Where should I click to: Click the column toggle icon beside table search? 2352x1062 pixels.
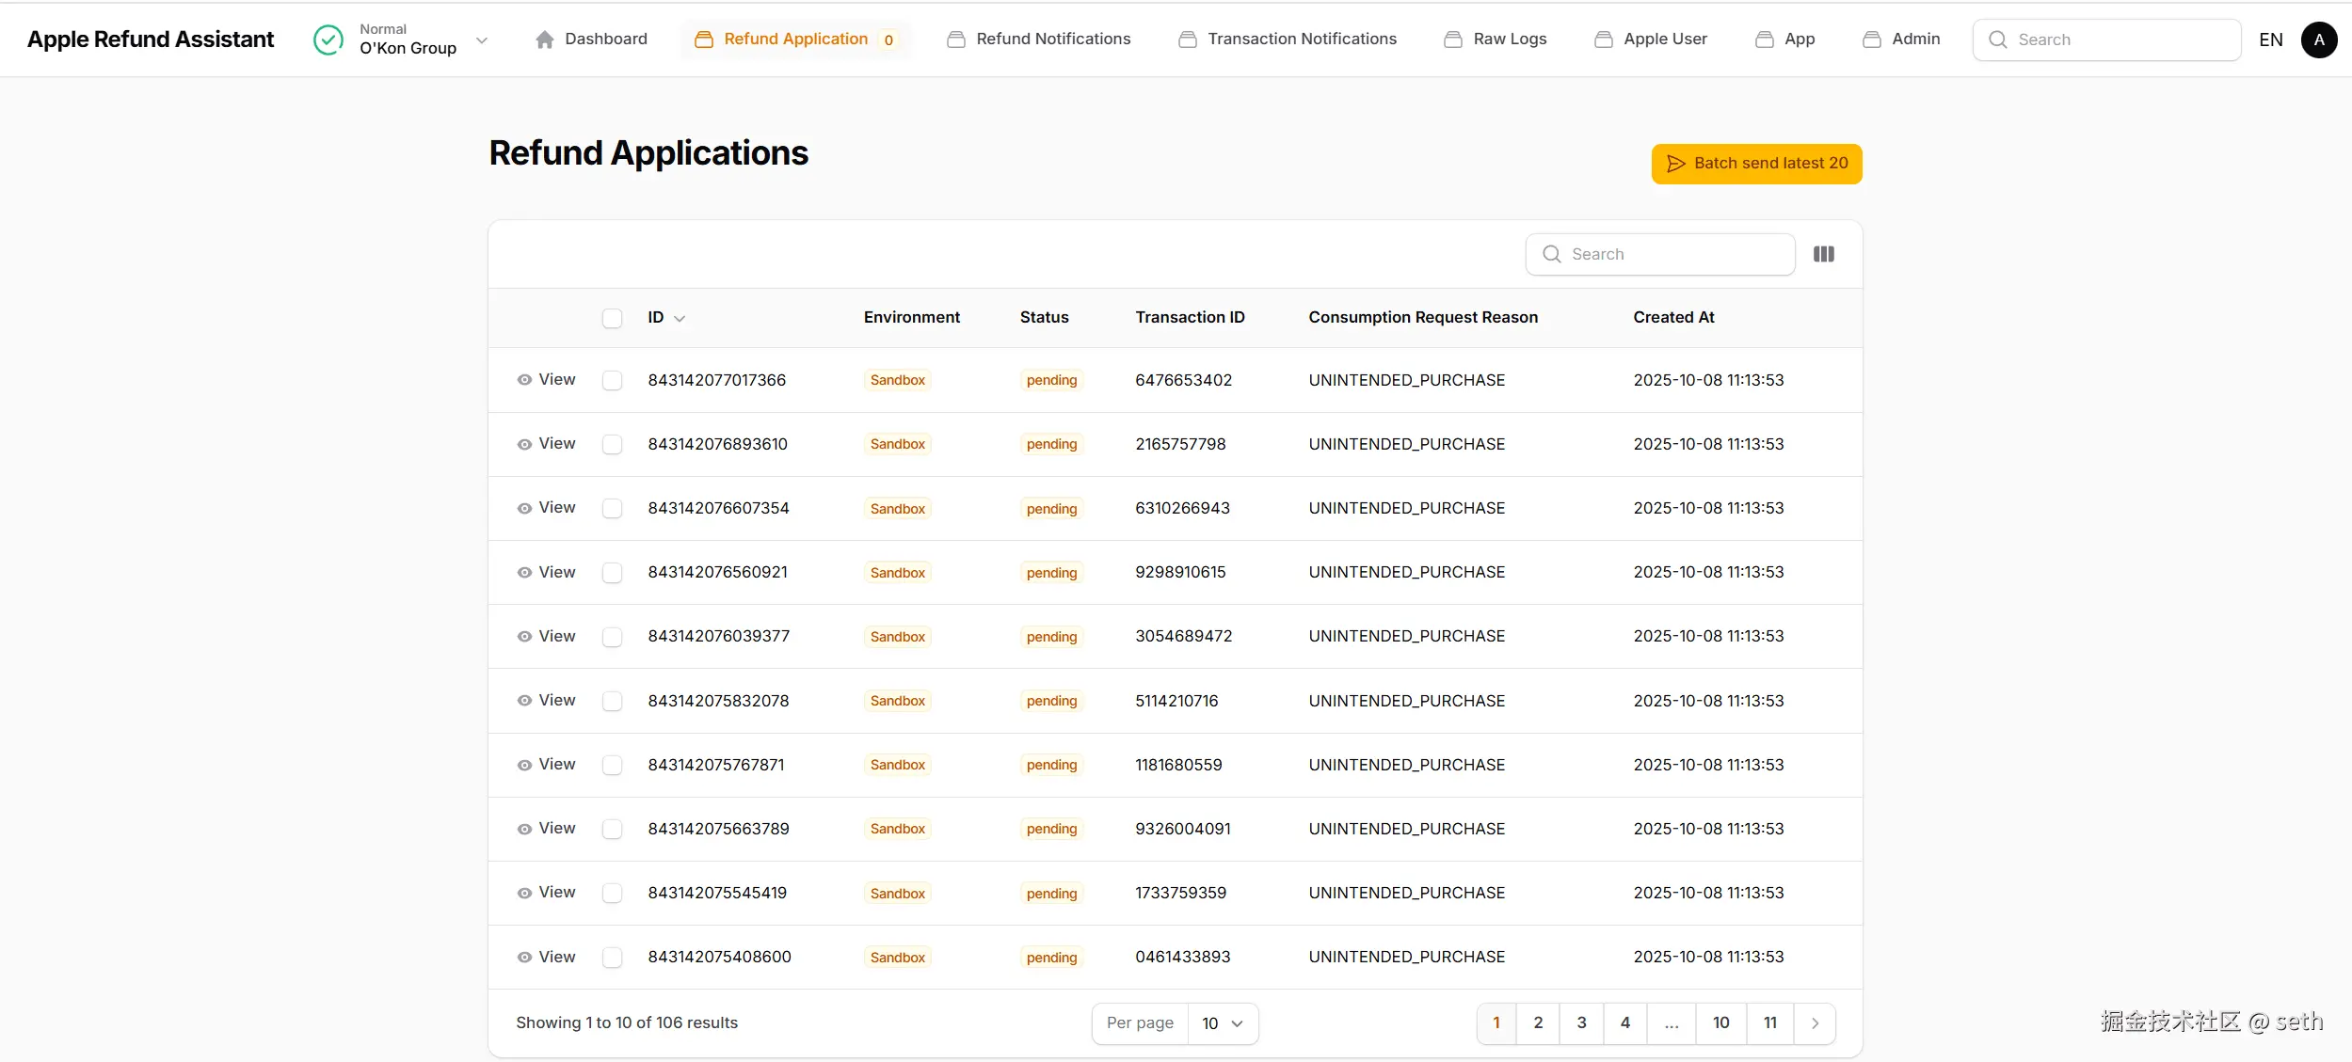pos(1823,254)
